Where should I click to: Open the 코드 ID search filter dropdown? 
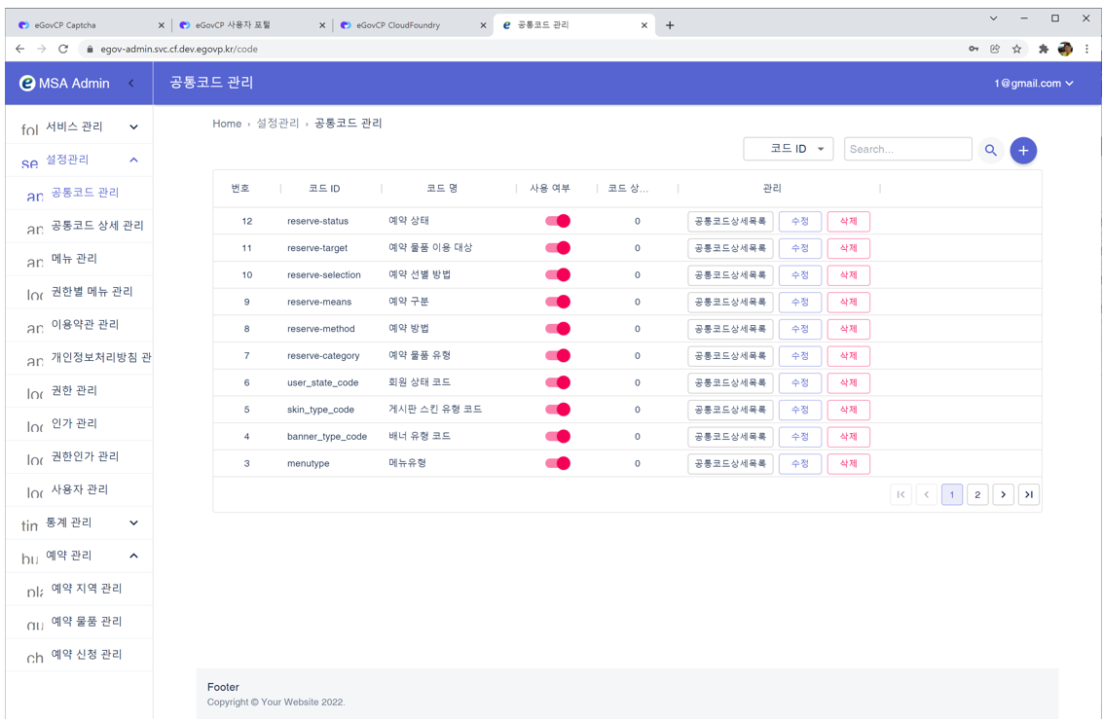788,149
